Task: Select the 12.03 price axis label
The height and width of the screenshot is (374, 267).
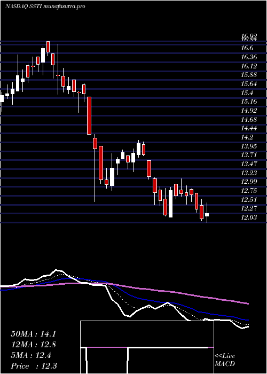Action: tap(249, 217)
